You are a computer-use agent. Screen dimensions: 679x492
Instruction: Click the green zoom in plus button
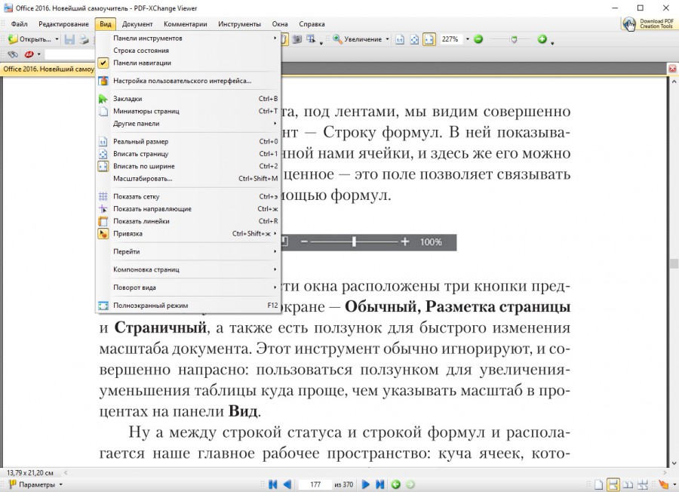(542, 39)
